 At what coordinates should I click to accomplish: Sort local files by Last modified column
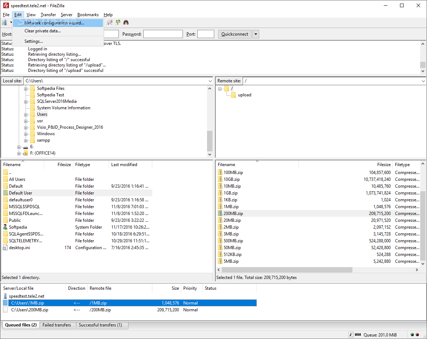click(130, 165)
